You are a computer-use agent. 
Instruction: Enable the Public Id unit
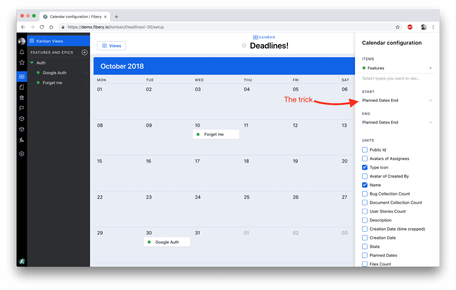pyautogui.click(x=364, y=149)
